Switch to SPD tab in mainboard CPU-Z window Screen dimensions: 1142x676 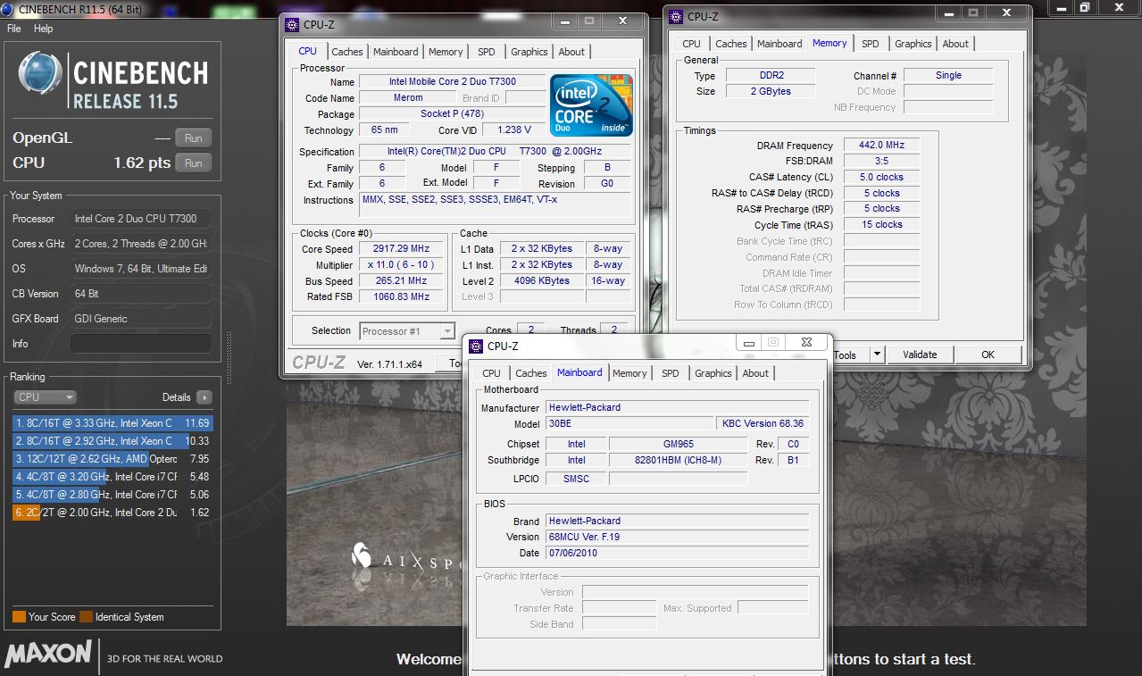671,373
